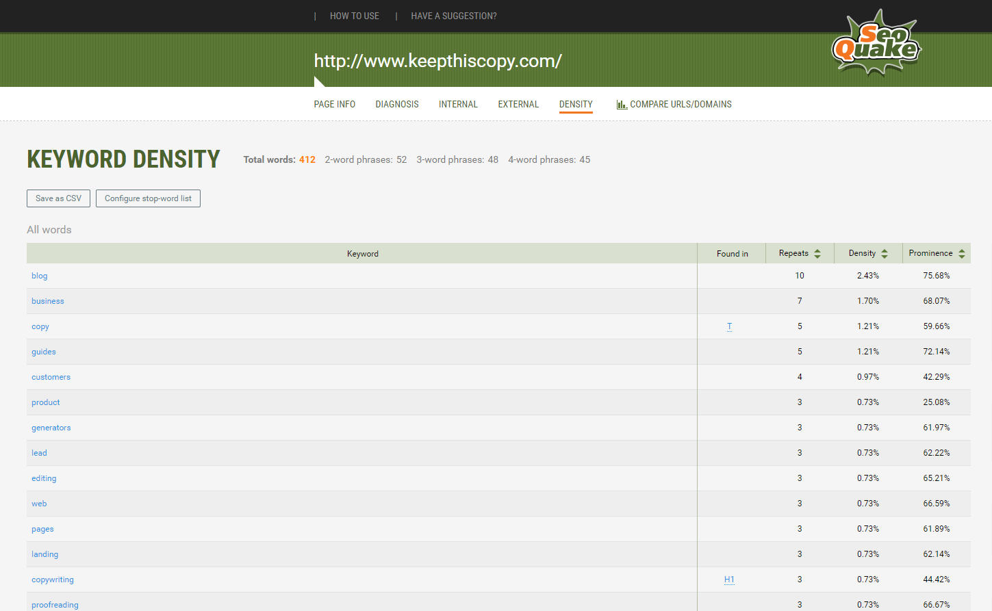Click the Have a Suggestion link
This screenshot has width=992, height=611.
pyautogui.click(x=454, y=16)
